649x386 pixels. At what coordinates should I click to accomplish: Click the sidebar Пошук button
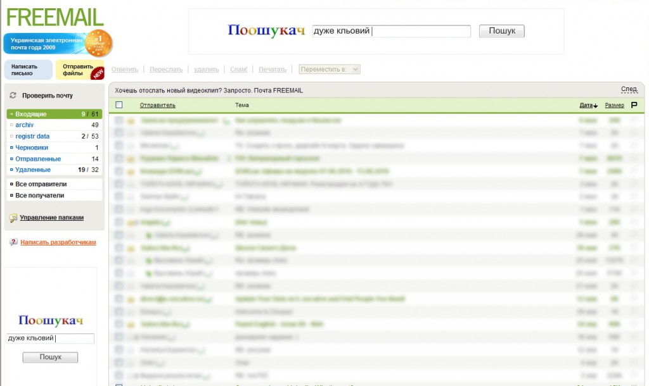(50, 357)
